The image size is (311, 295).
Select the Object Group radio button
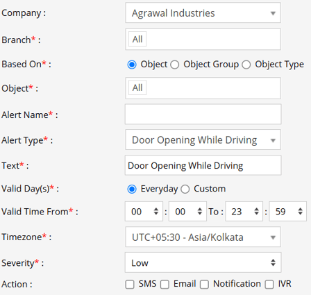click(175, 65)
